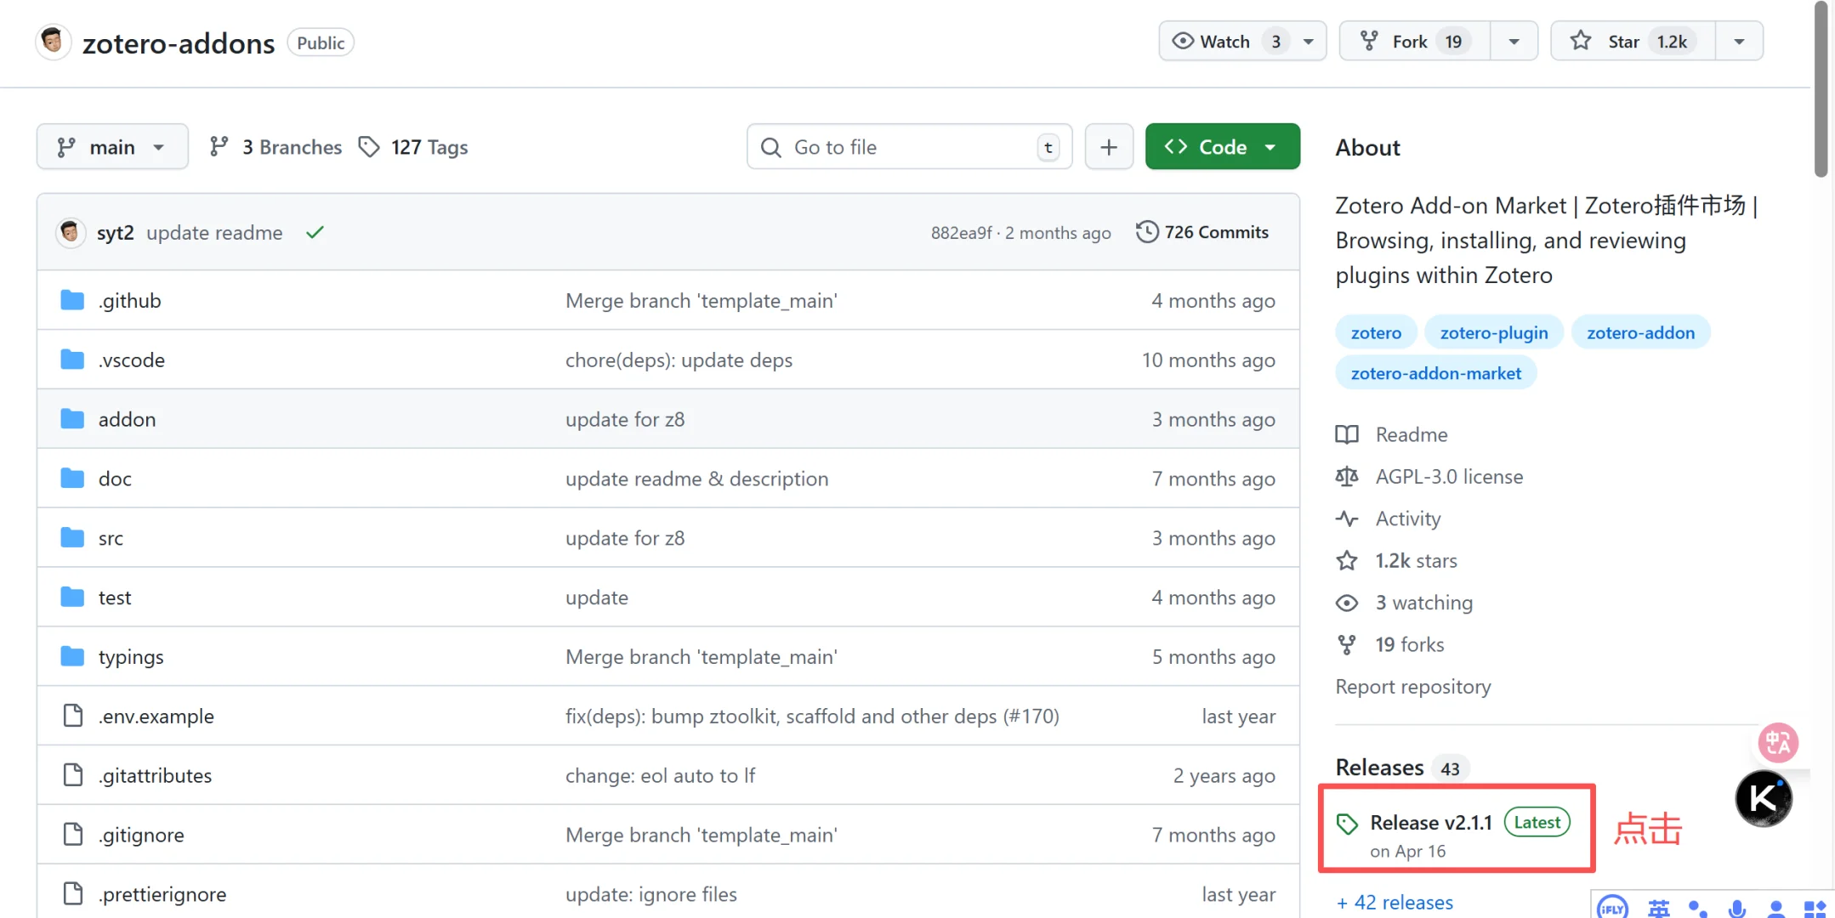The width and height of the screenshot is (1835, 918).
Task: Click the black K floating assistant icon
Action: tap(1763, 798)
